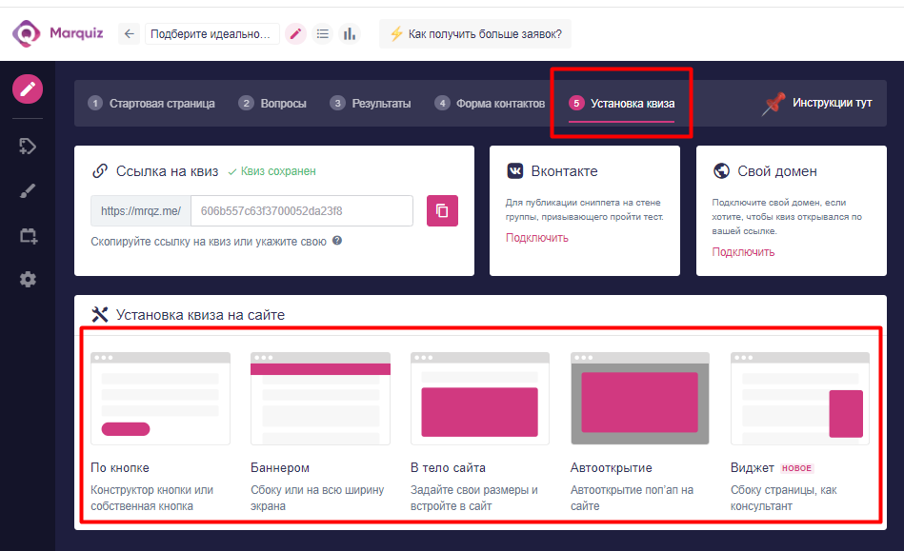Go to the Вопросы step tab
The width and height of the screenshot is (904, 551).
pyautogui.click(x=273, y=104)
